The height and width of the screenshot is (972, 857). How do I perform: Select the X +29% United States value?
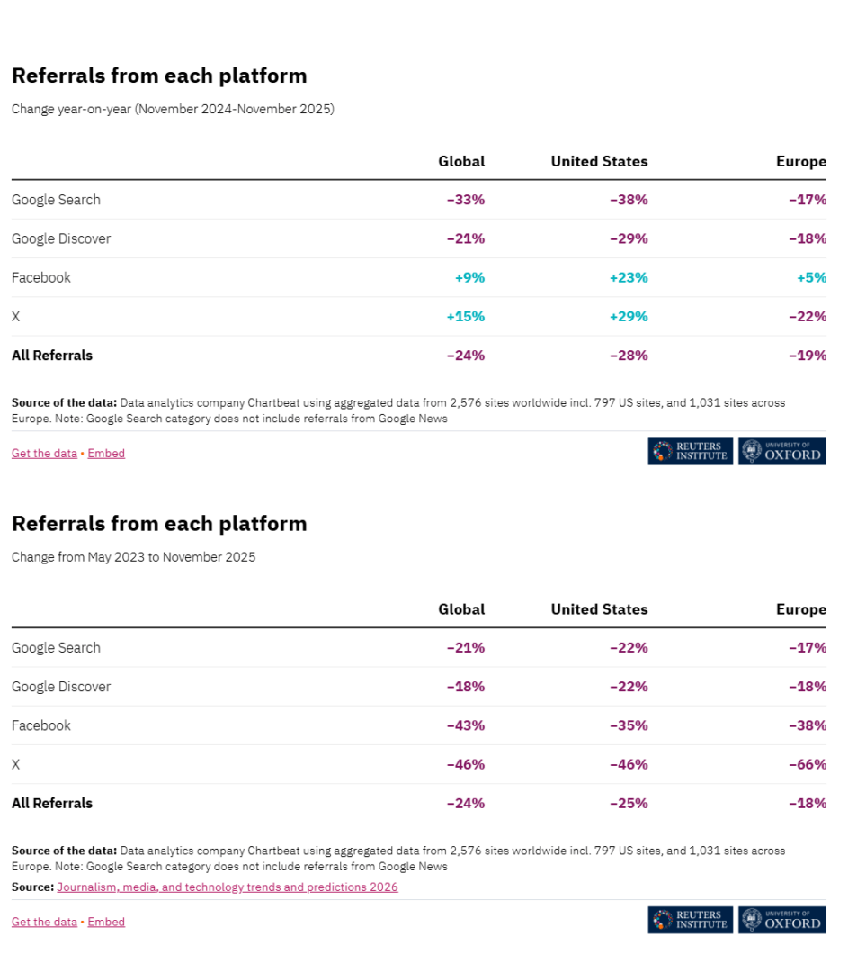[x=629, y=317]
